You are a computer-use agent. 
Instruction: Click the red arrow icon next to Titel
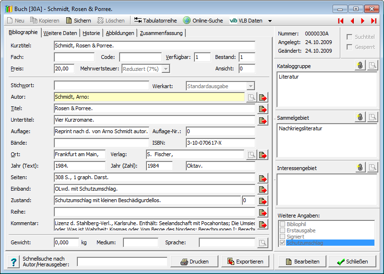click(263, 109)
